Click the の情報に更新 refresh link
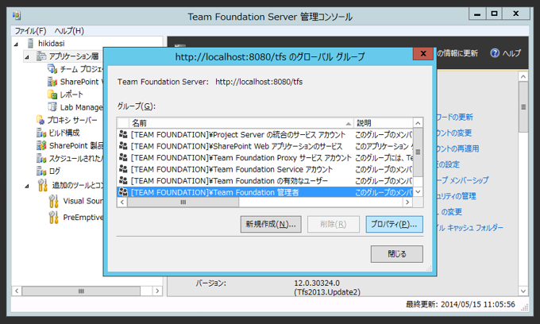 point(457,53)
